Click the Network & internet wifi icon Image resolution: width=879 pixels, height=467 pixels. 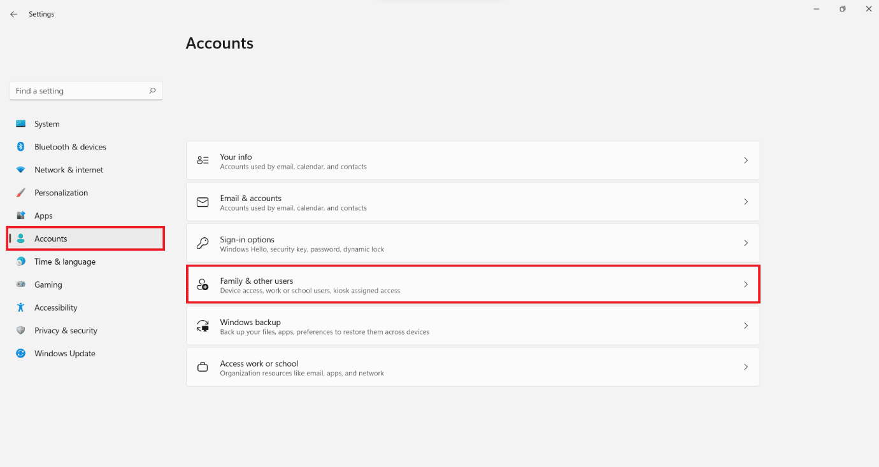pyautogui.click(x=21, y=170)
